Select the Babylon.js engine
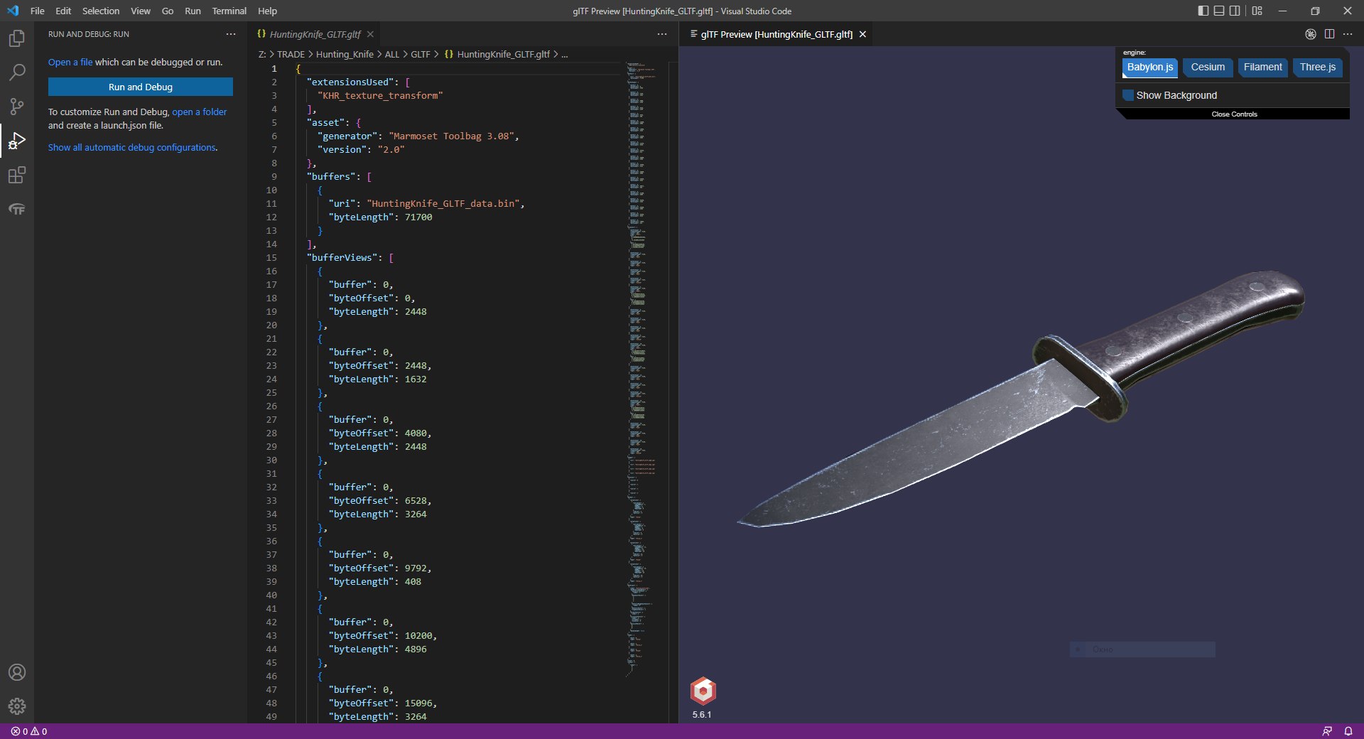Viewport: 1364px width, 739px height. click(1150, 68)
